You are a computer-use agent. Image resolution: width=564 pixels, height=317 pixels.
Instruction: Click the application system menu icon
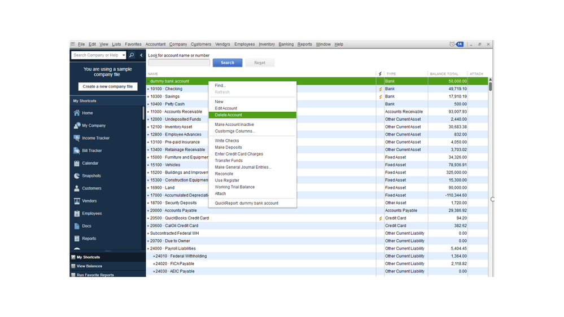[x=73, y=44]
